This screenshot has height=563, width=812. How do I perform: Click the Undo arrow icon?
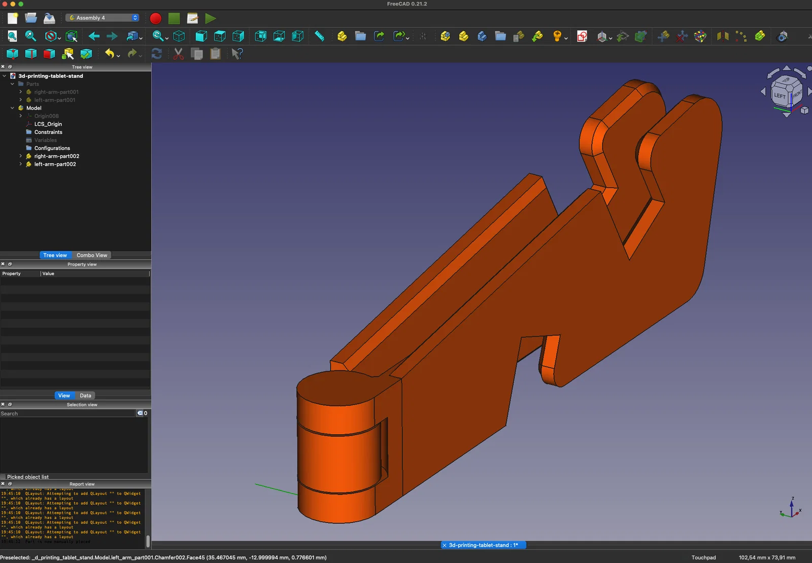pyautogui.click(x=110, y=54)
